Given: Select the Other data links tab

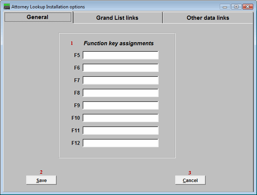Looking at the screenshot, I should point(208,18).
